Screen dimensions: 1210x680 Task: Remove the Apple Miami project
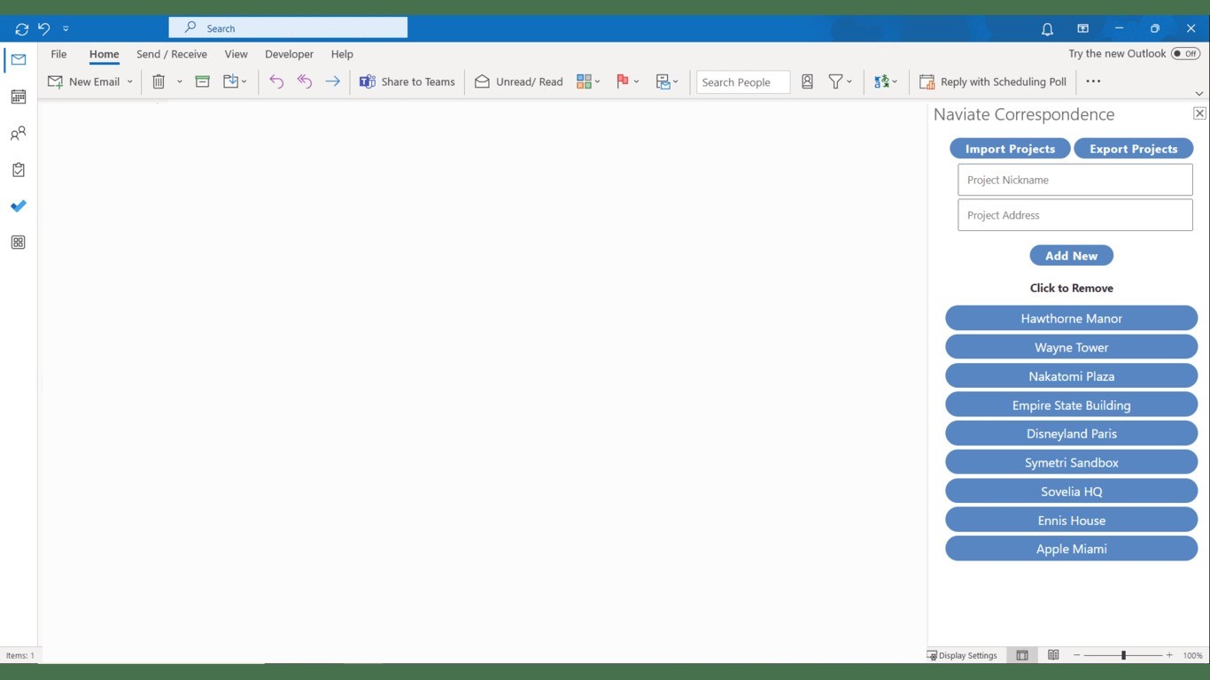(x=1071, y=549)
